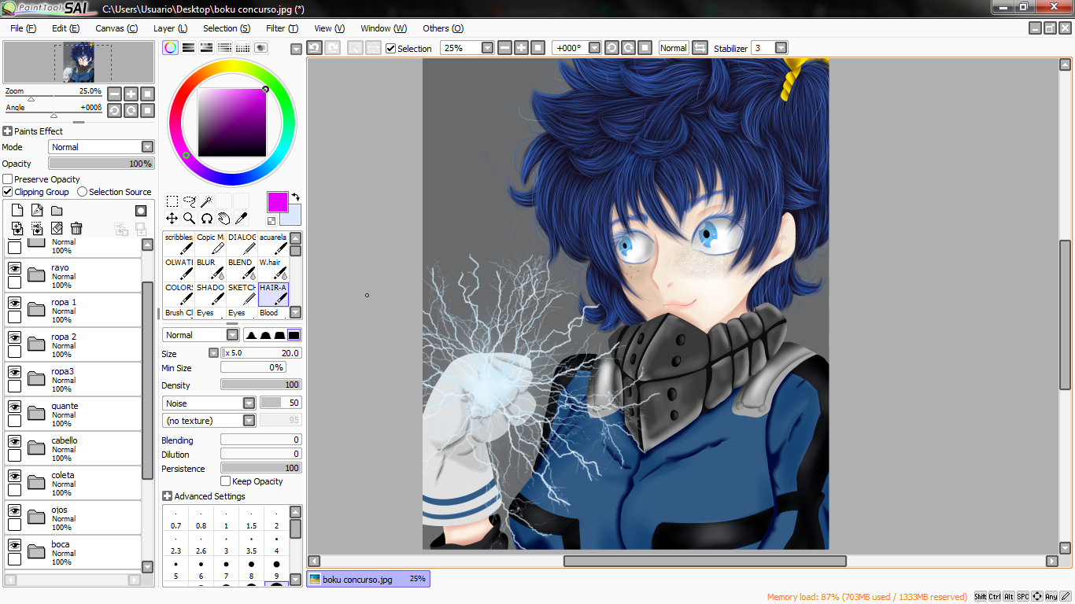Image resolution: width=1075 pixels, height=604 pixels.
Task: Enable the Keep Opacity checkbox
Action: click(x=226, y=481)
